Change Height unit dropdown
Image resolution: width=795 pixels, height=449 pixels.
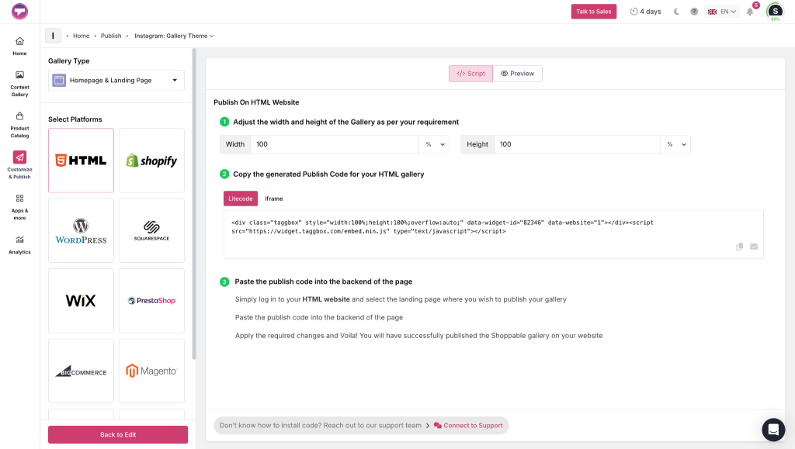676,144
